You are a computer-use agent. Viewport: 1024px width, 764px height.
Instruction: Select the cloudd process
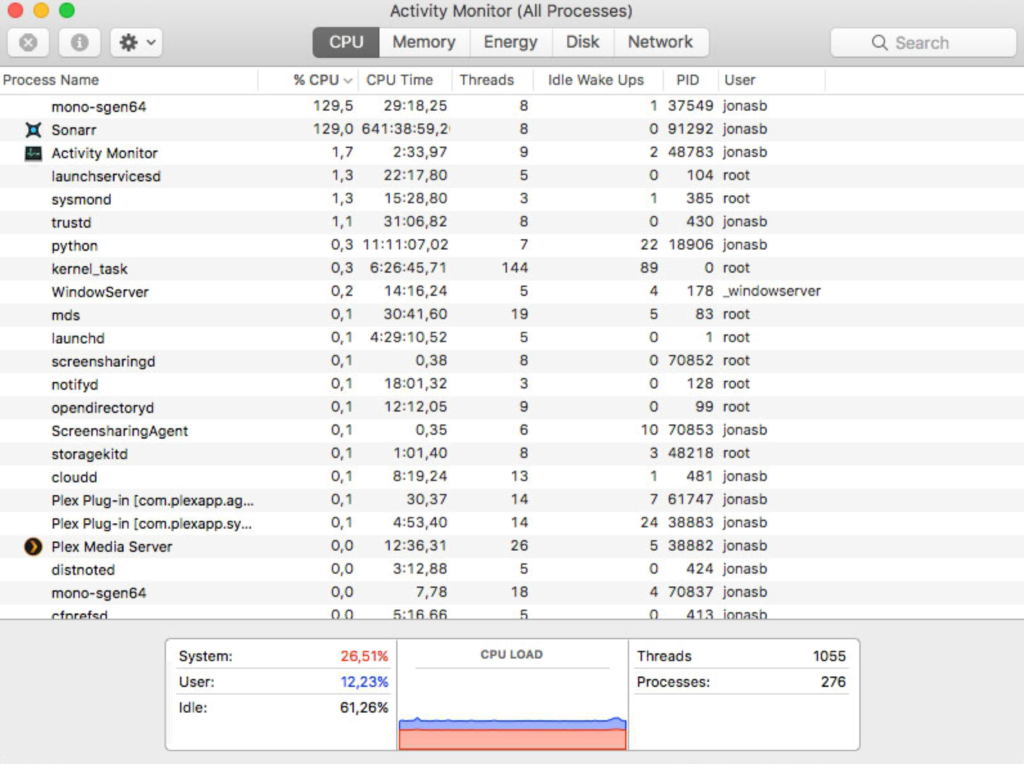512,477
